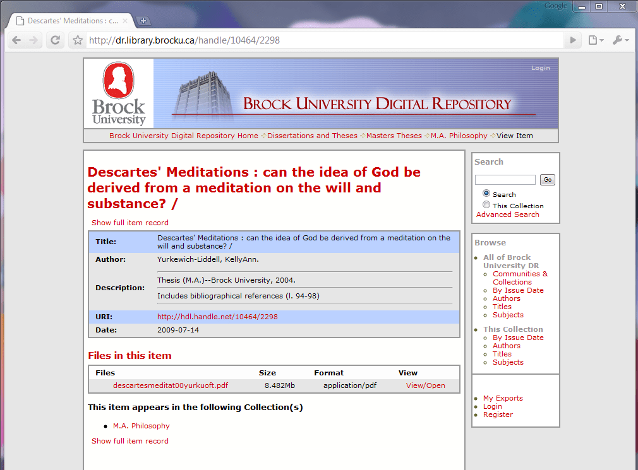Open Dissertations and Theses breadcrumb
Viewport: 638px width, 470px height.
click(x=312, y=136)
